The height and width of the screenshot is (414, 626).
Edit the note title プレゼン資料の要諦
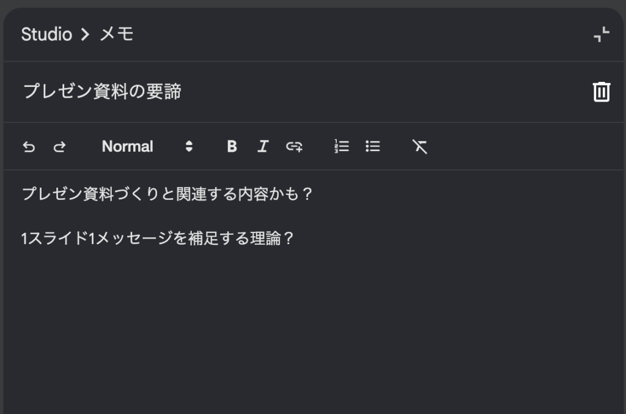pyautogui.click(x=102, y=92)
